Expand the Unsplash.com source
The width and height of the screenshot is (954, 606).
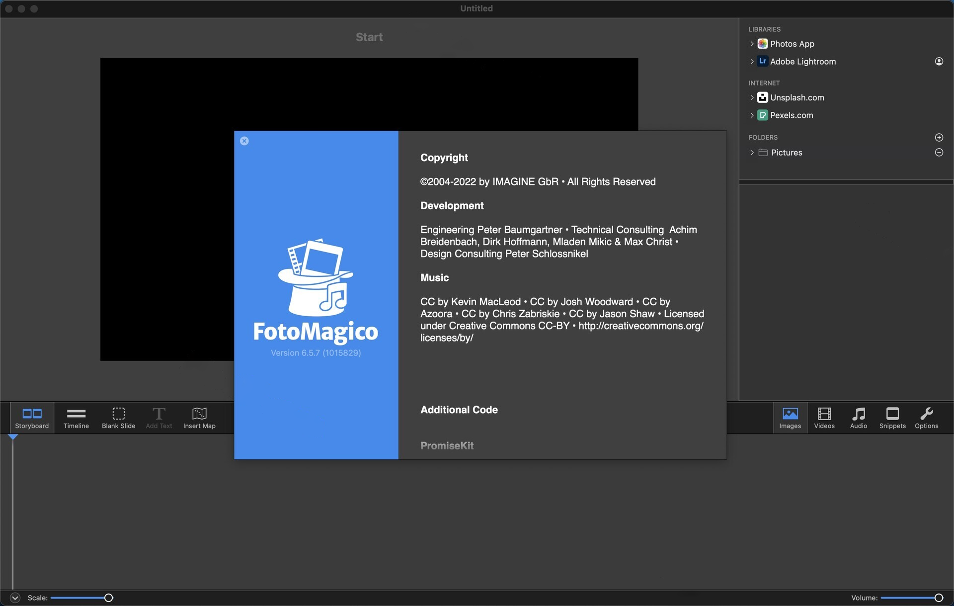(x=752, y=97)
